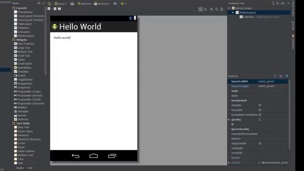Click the Component Tree settings gear icon
Image resolution: width=304 pixels, height=171 pixels.
[283, 3]
